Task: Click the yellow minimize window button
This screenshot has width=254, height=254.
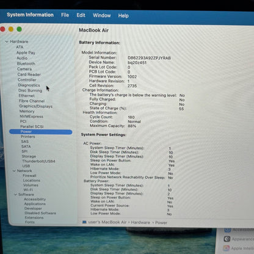Action: click(11, 29)
